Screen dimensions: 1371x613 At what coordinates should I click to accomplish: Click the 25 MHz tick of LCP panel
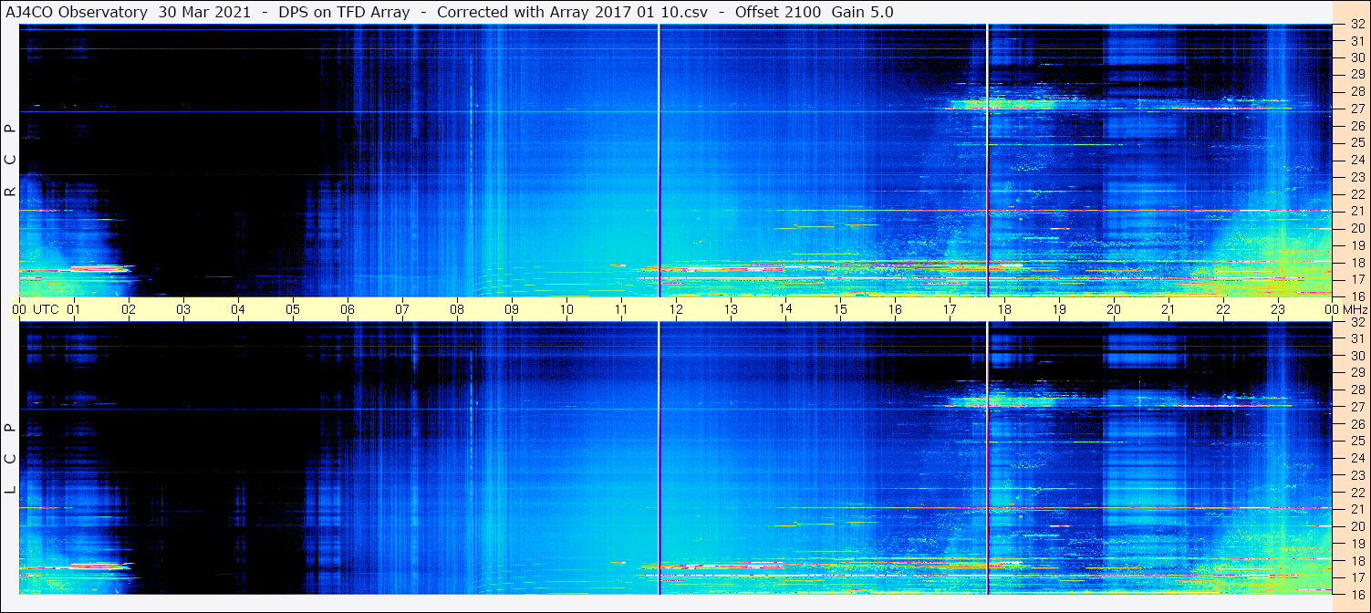[x=1356, y=442]
